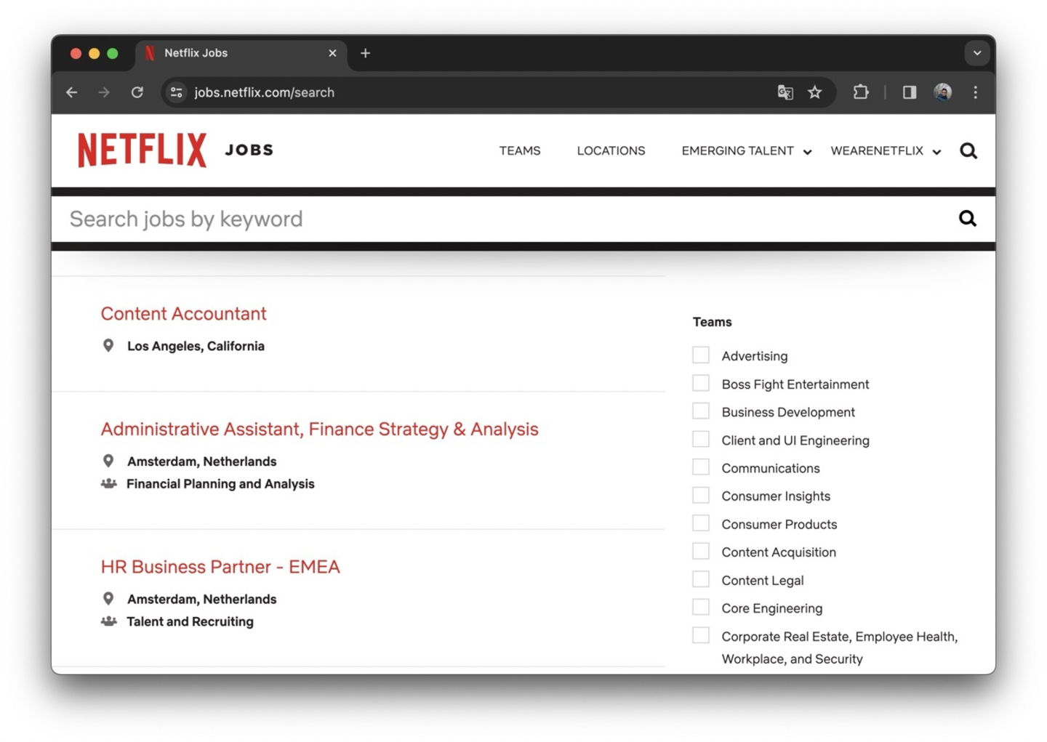This screenshot has width=1047, height=742.
Task: Click the Netflix logo
Action: pyautogui.click(x=143, y=150)
